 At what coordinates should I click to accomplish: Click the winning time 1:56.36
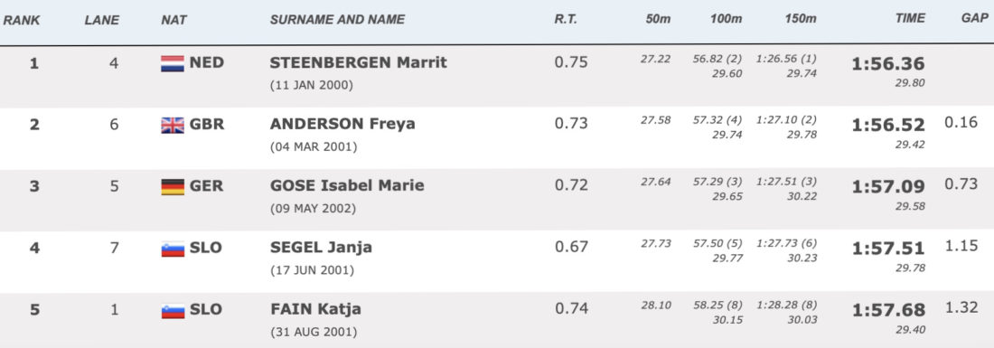[x=888, y=64]
